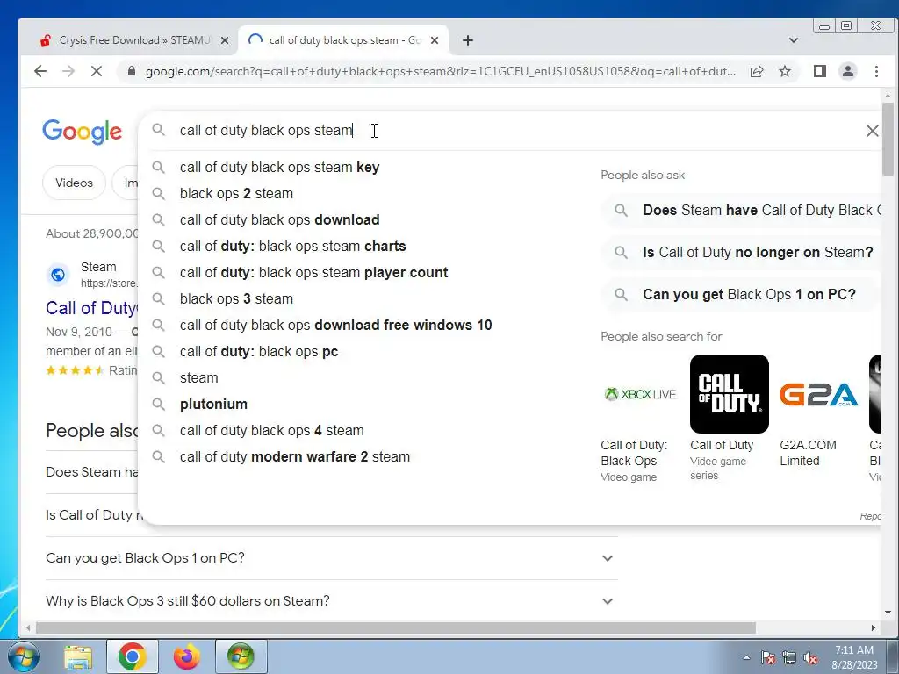899x674 pixels.
Task: Open the Chrome profile avatar
Action: (x=848, y=71)
